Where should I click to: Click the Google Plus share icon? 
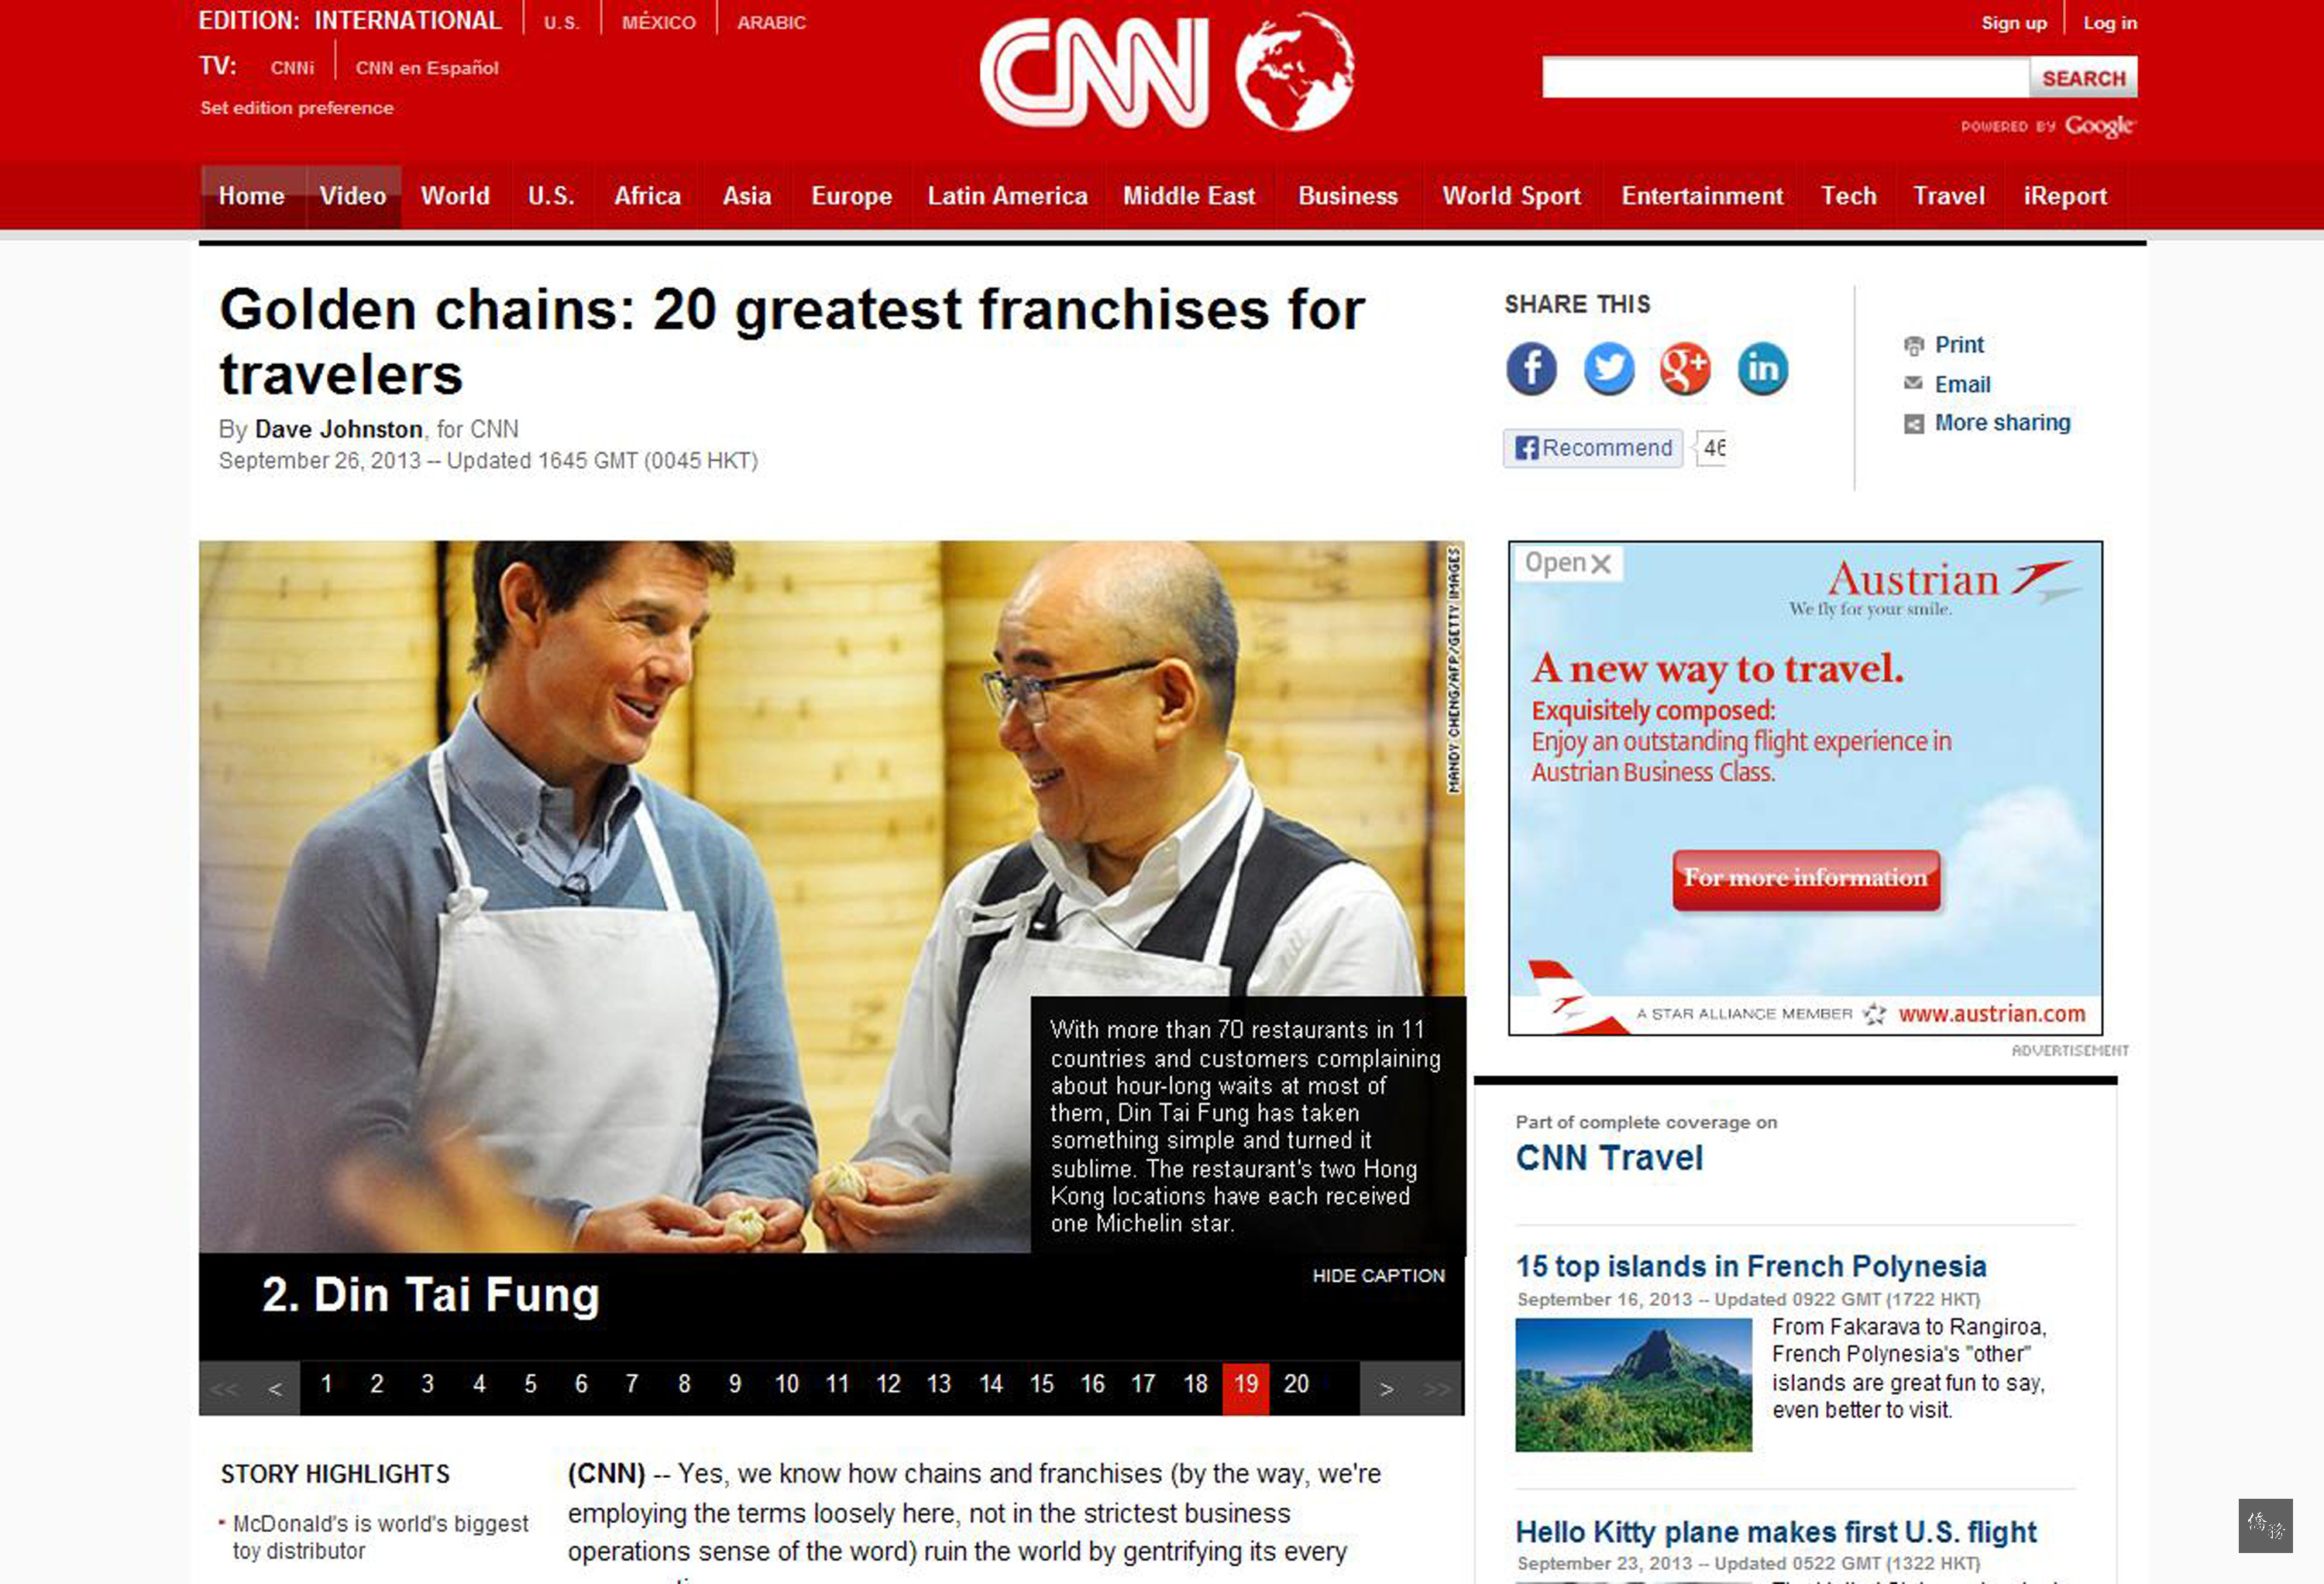coord(1685,368)
